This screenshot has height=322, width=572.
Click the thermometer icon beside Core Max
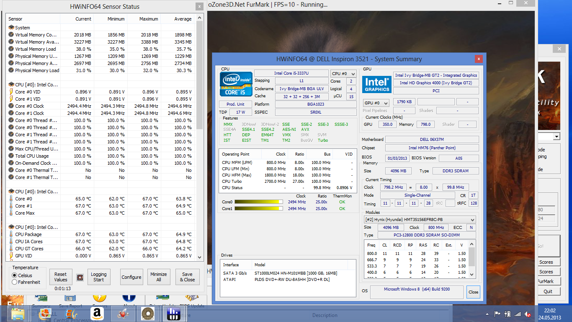tap(11, 213)
